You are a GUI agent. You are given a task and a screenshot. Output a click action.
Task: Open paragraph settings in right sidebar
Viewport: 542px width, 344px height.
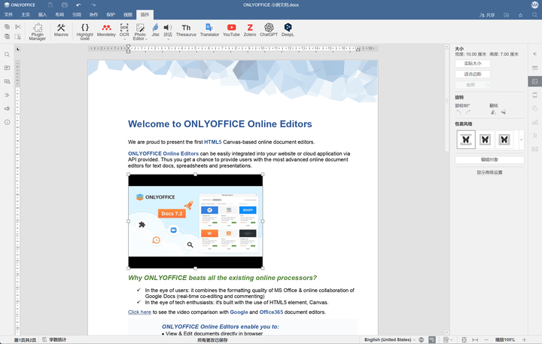(534, 54)
